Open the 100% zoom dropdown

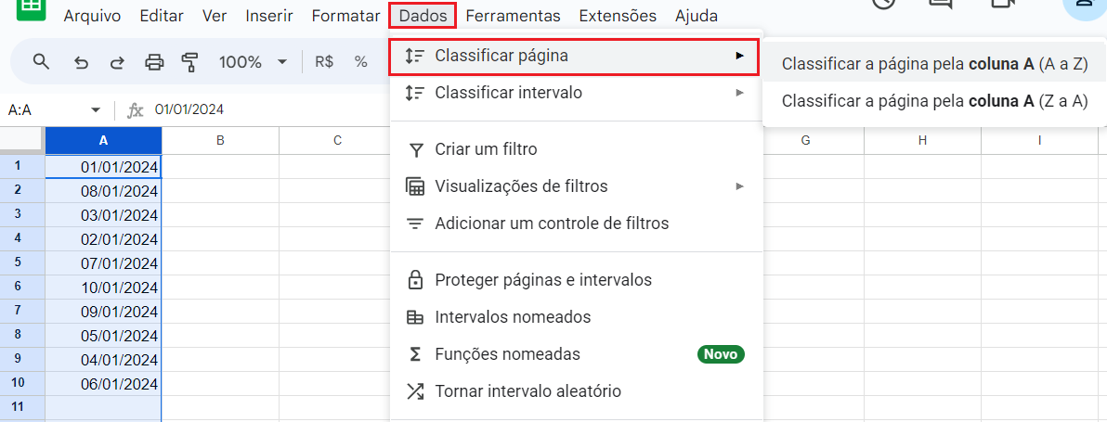(x=253, y=62)
